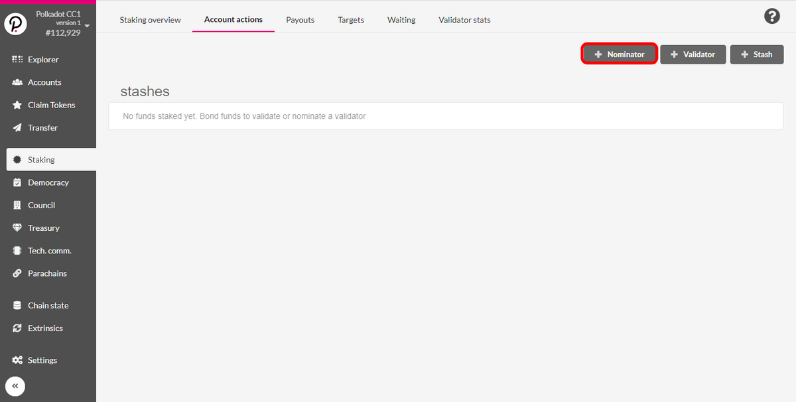Open the Treasury section
The height and width of the screenshot is (402, 796).
43,228
